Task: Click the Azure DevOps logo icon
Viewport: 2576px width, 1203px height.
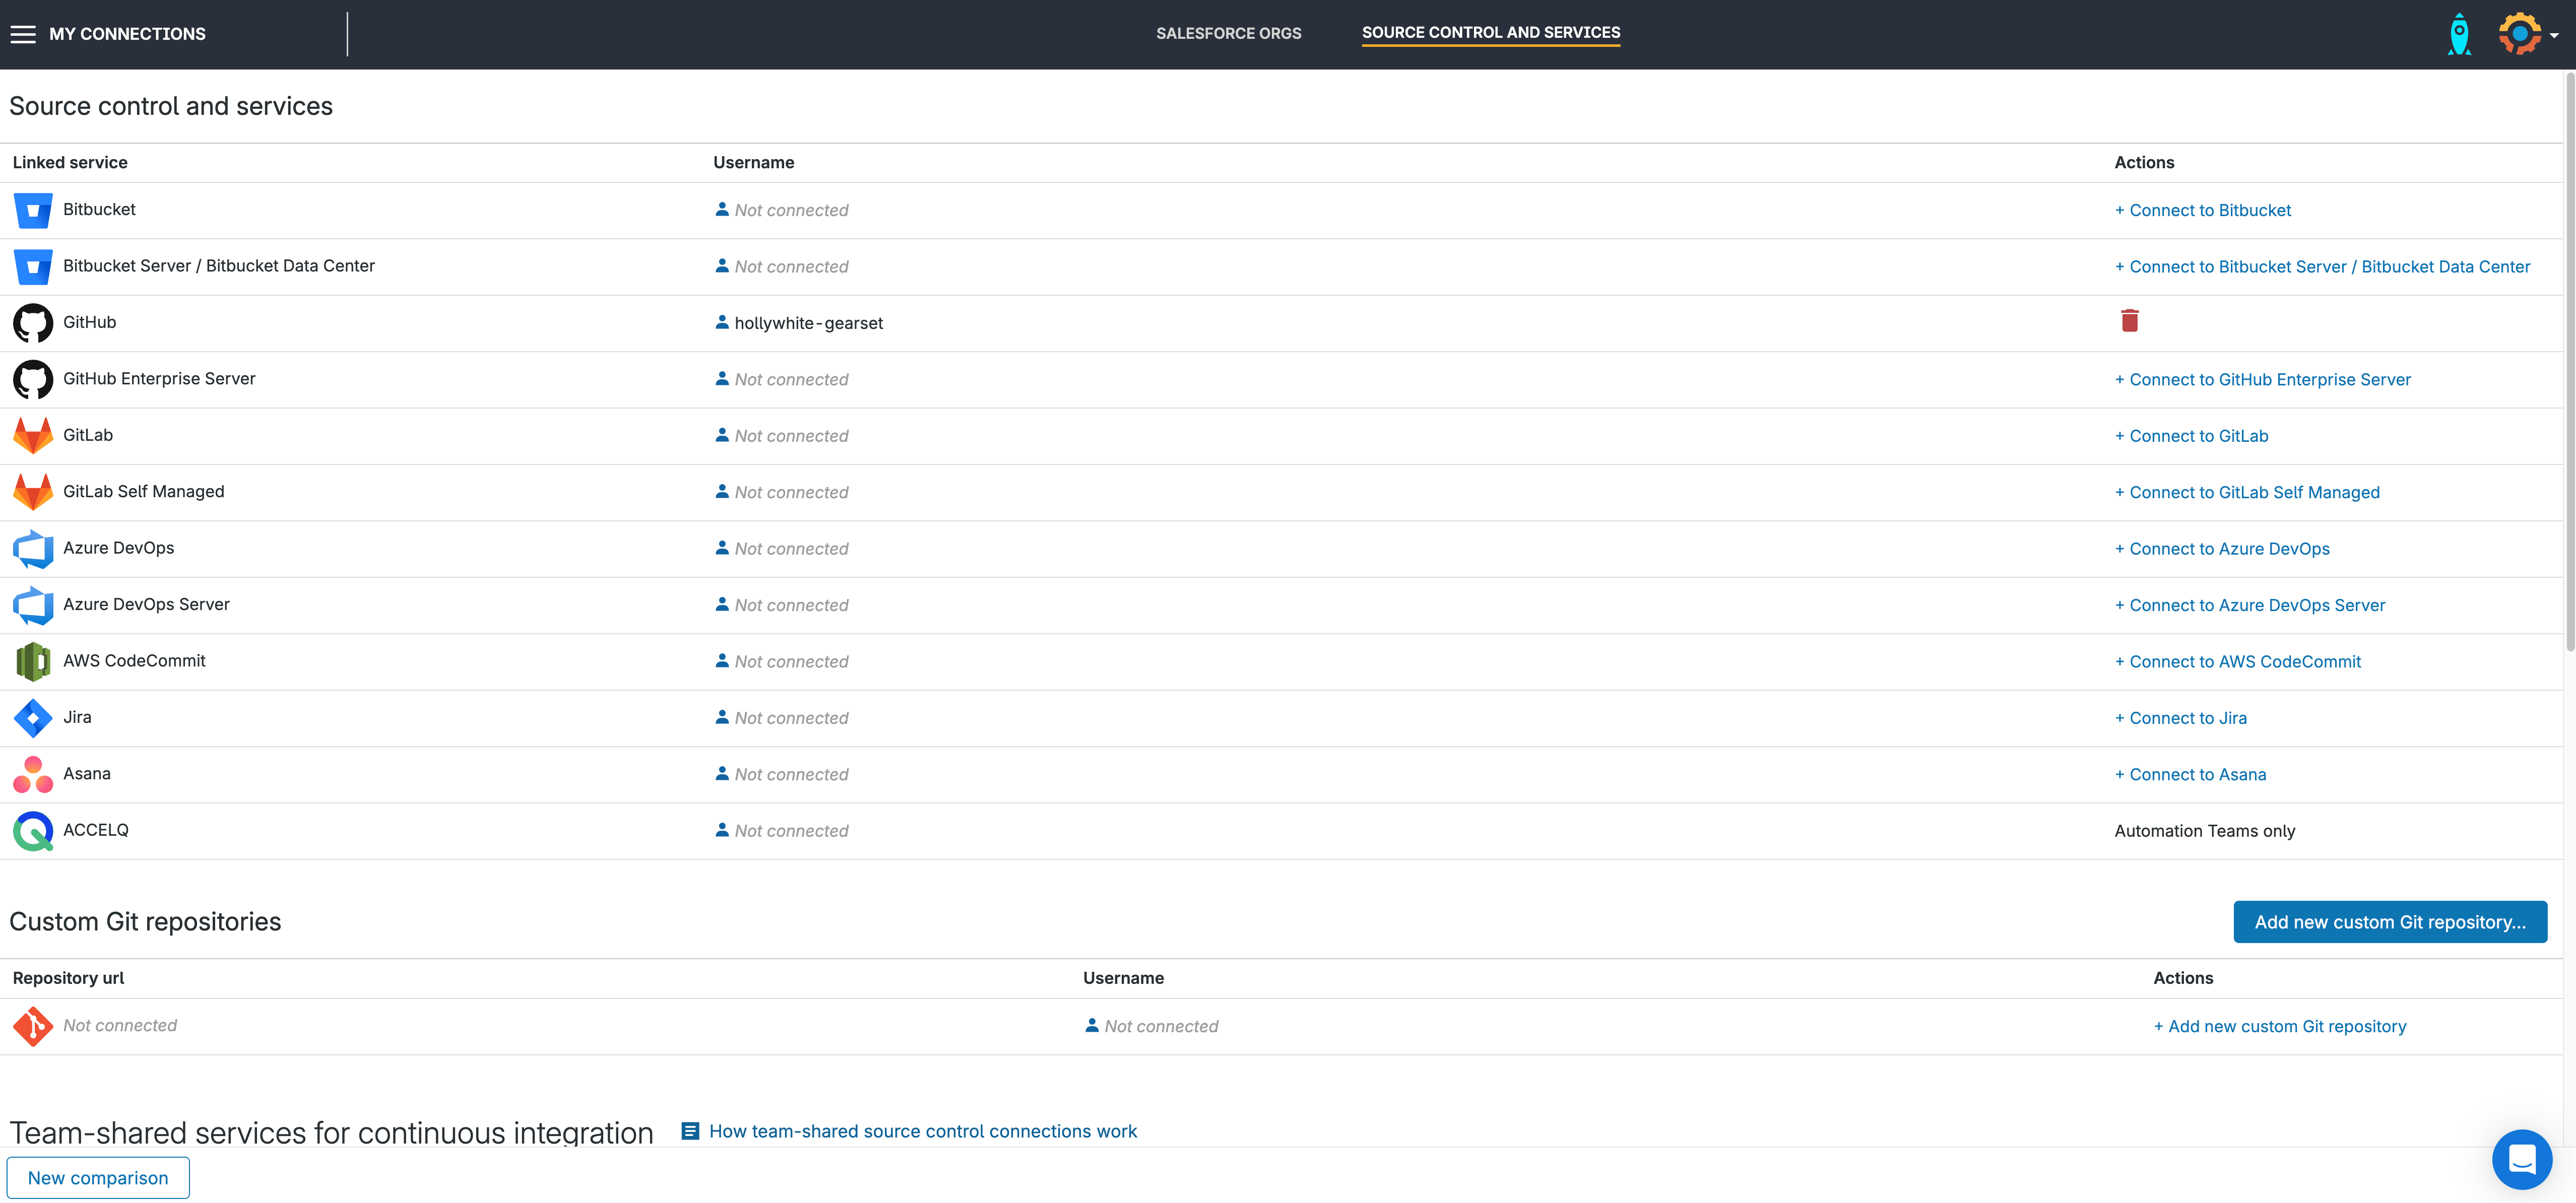Action: point(33,548)
